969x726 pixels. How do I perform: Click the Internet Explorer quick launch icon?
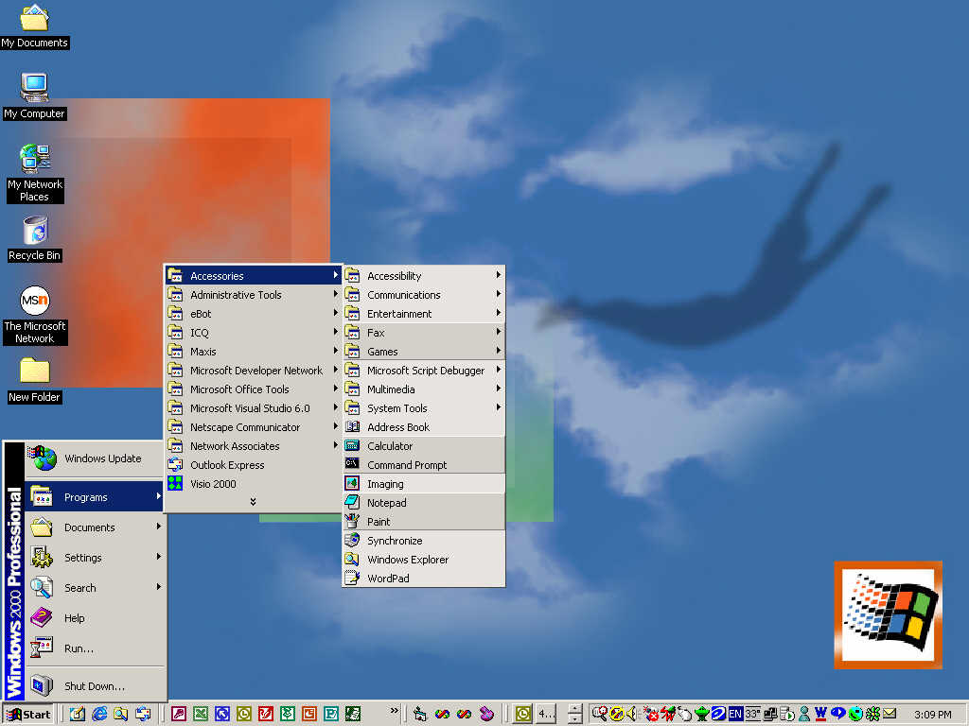pyautogui.click(x=98, y=715)
